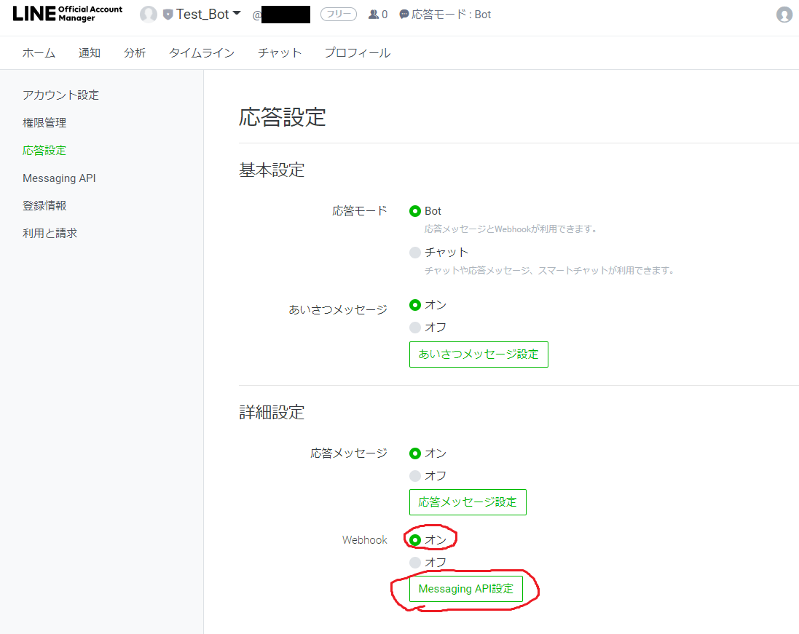Click the Test_Bot account avatar
The width and height of the screenshot is (799, 634).
click(x=149, y=14)
